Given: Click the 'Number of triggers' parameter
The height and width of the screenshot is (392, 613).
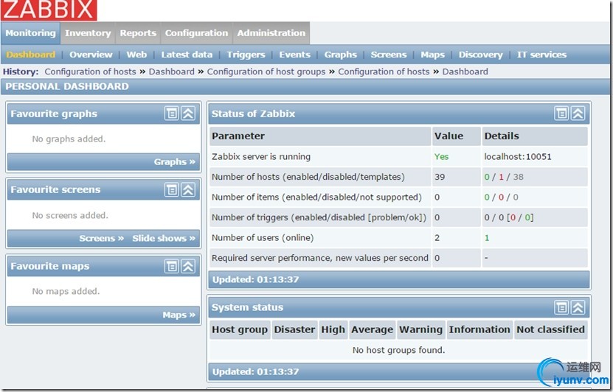Looking at the screenshot, I should pos(319,217).
